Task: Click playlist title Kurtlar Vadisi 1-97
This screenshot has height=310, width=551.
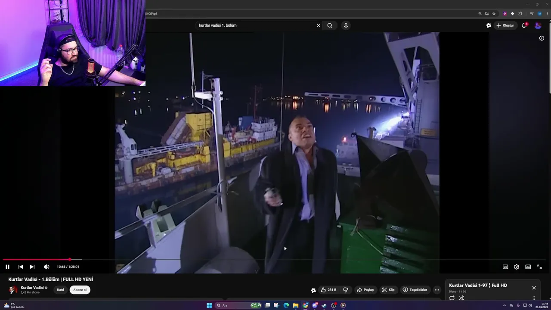Action: tap(478, 285)
